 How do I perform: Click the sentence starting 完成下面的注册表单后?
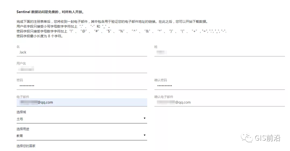(x=113, y=22)
